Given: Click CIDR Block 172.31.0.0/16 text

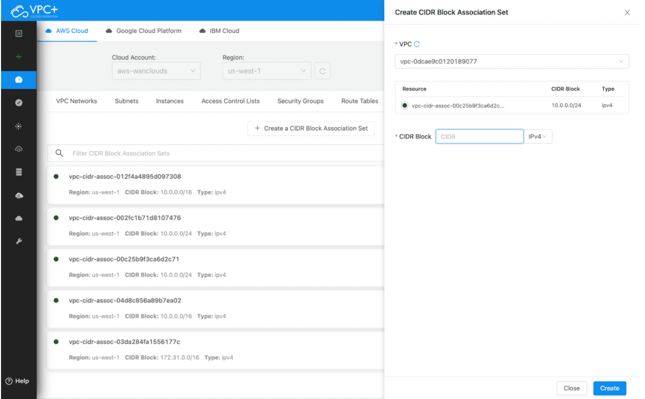Looking at the screenshot, I should click(x=162, y=358).
